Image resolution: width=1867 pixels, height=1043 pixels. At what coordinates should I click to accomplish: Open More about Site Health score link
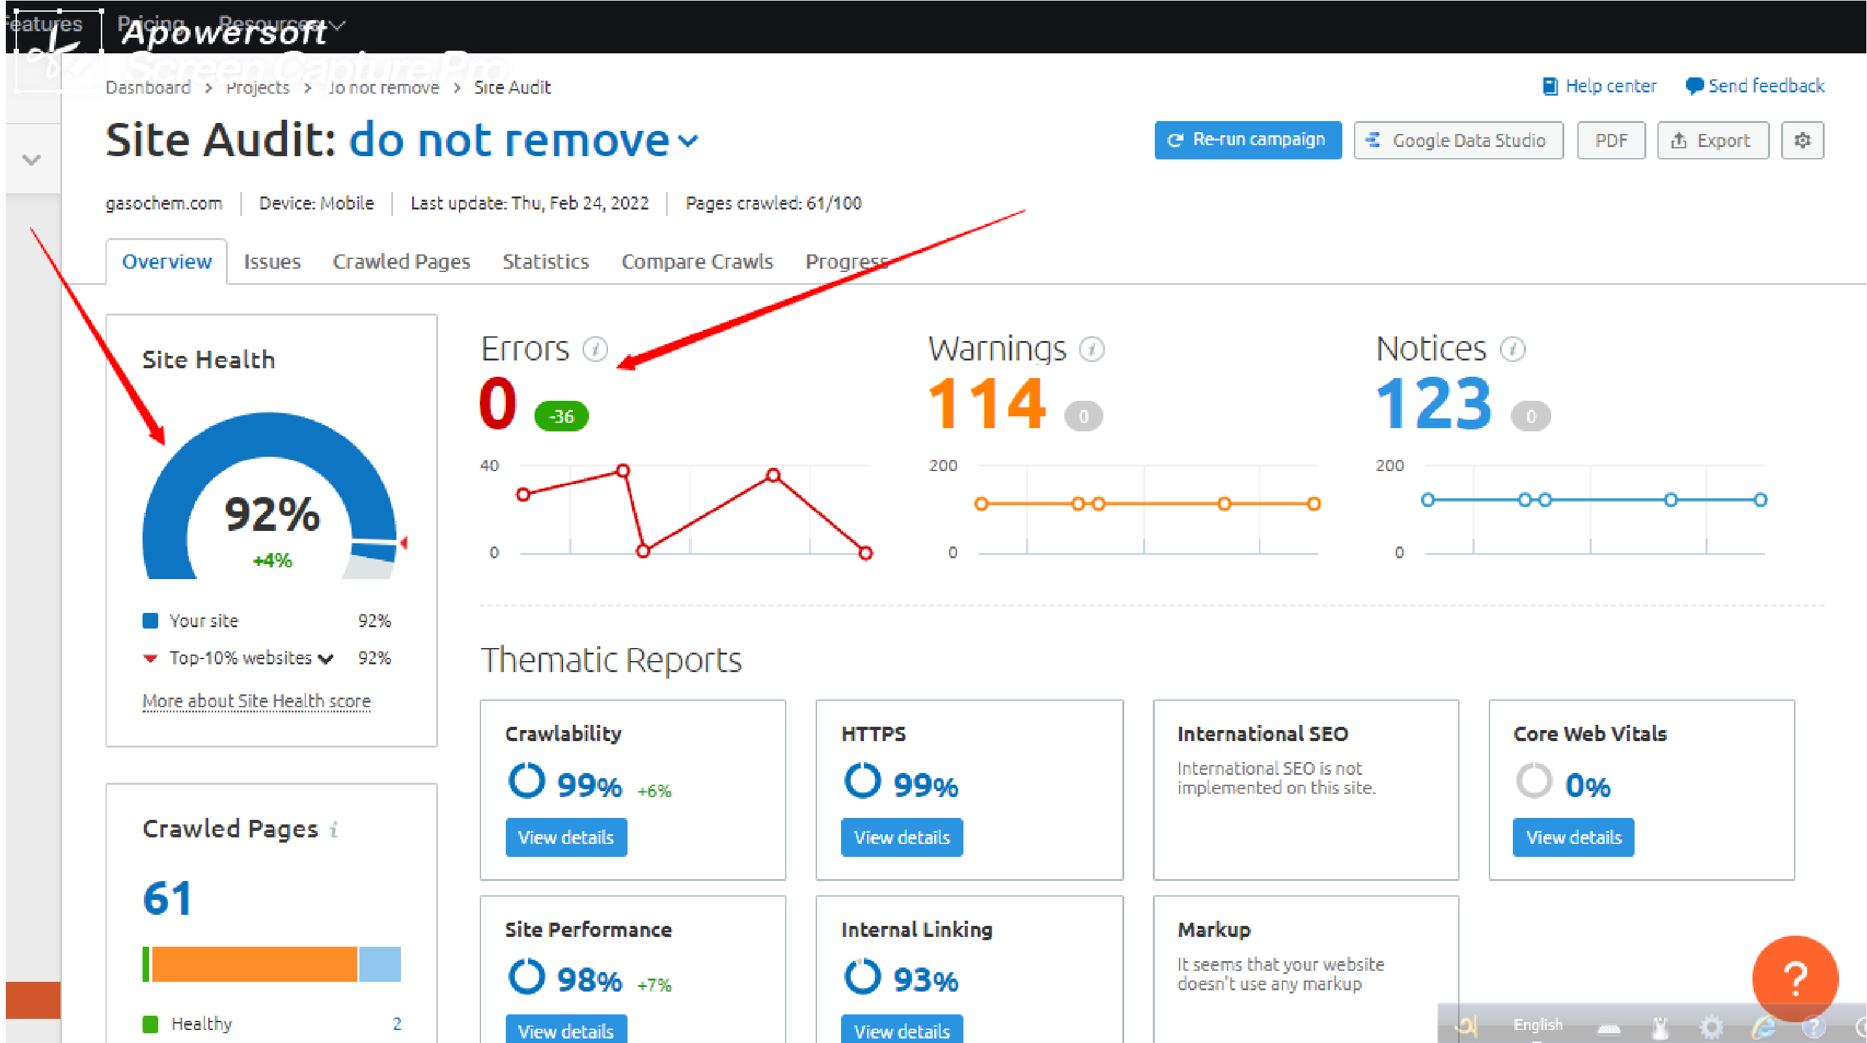point(256,701)
